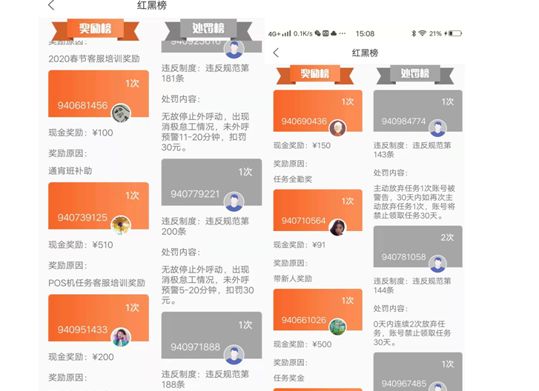Image resolution: width=539 pixels, height=391 pixels.
Task: Tap the back arrow in left screen header
Action: point(51,5)
